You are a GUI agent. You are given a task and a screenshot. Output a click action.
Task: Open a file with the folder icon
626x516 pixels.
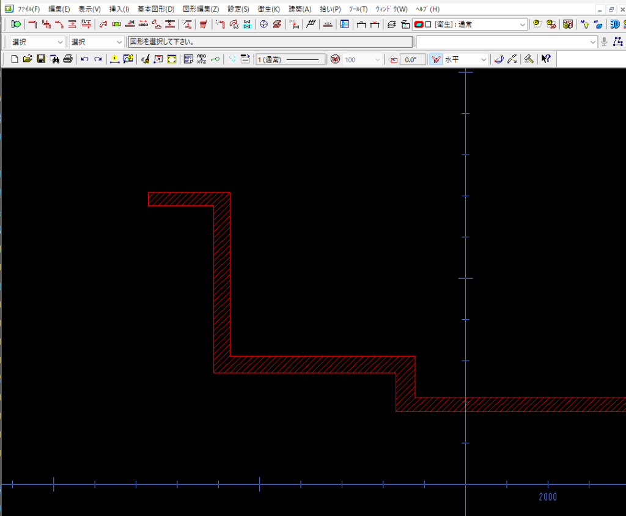28,59
